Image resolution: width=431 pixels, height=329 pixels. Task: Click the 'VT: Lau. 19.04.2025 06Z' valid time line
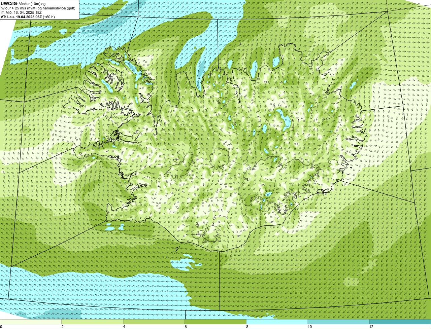pyautogui.click(x=28, y=16)
